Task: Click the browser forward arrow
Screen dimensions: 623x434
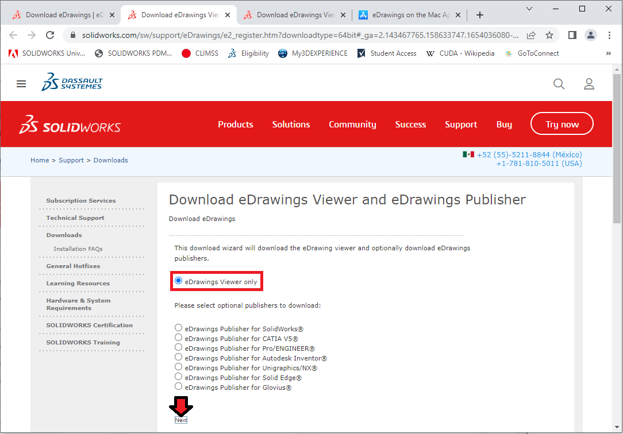Action: click(32, 36)
